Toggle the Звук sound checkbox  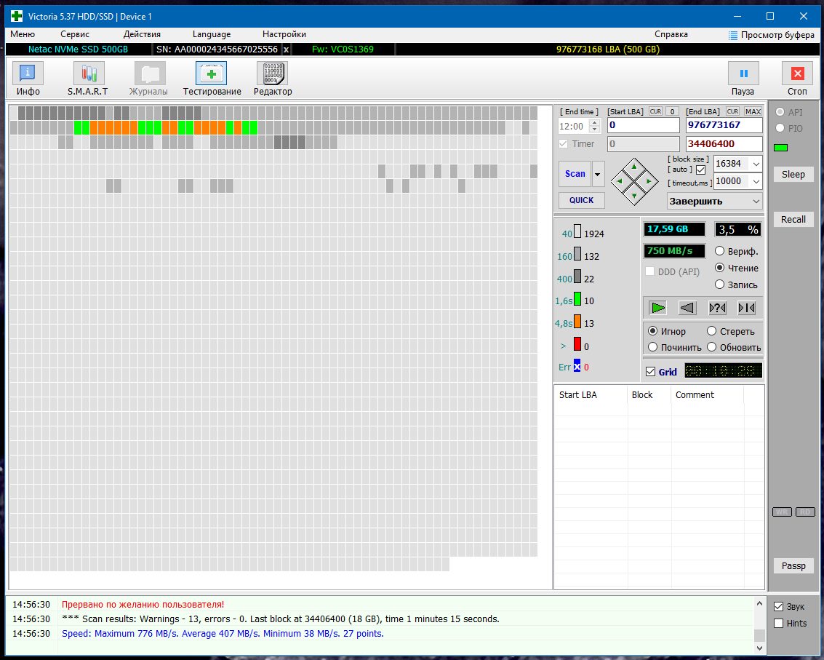pos(779,606)
